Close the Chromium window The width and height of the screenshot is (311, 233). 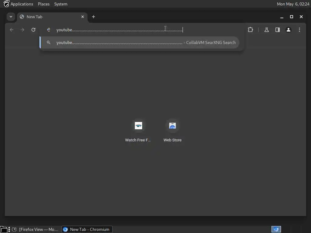(x=301, y=17)
